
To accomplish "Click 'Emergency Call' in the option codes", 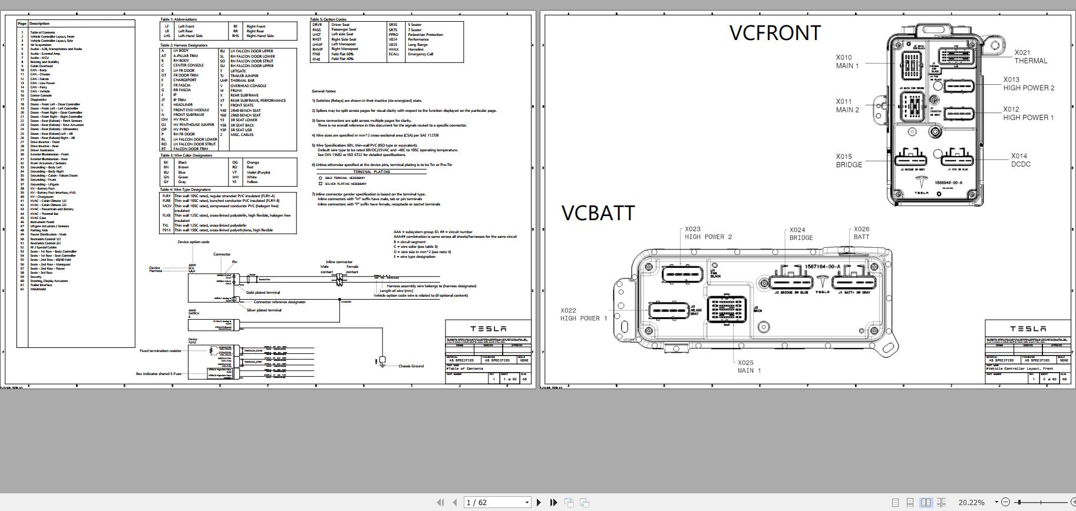I will [x=420, y=54].
